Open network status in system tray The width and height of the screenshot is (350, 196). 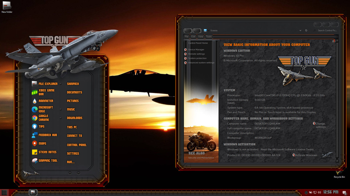315,193
